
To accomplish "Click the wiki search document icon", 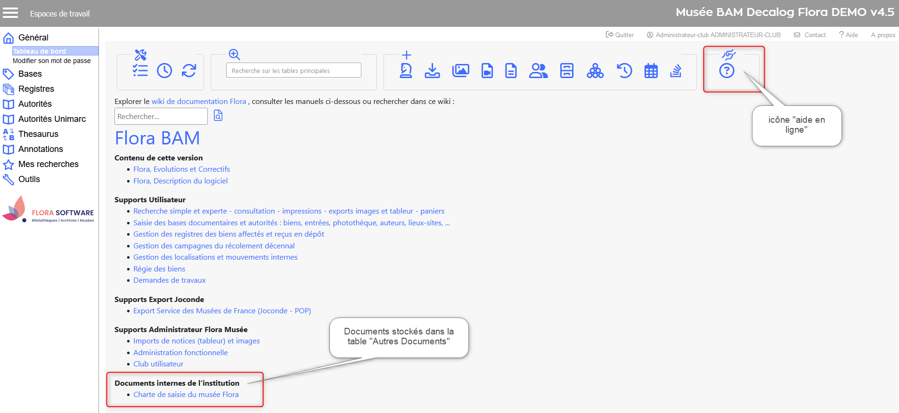I will [218, 116].
